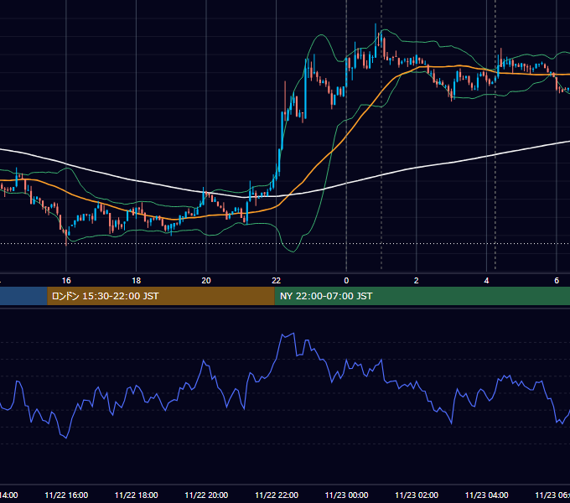Image resolution: width=570 pixels, height=503 pixels.
Task: Click the 11/22 16:00 date label
Action: tap(66, 495)
